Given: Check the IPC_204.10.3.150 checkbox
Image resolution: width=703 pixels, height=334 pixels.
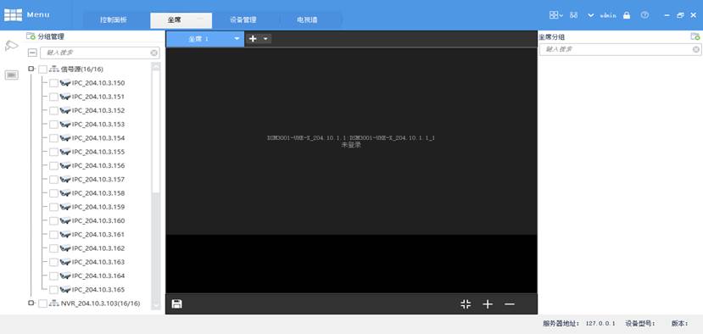Looking at the screenshot, I should tap(53, 83).
